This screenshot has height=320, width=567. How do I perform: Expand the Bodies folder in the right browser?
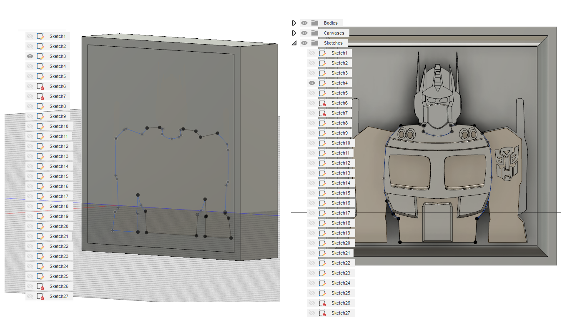click(x=294, y=23)
